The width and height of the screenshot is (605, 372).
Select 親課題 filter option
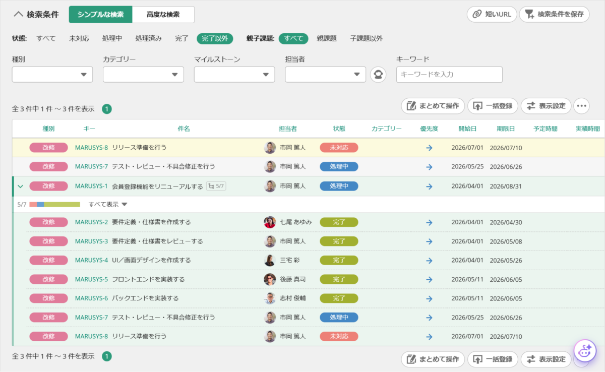[327, 38]
